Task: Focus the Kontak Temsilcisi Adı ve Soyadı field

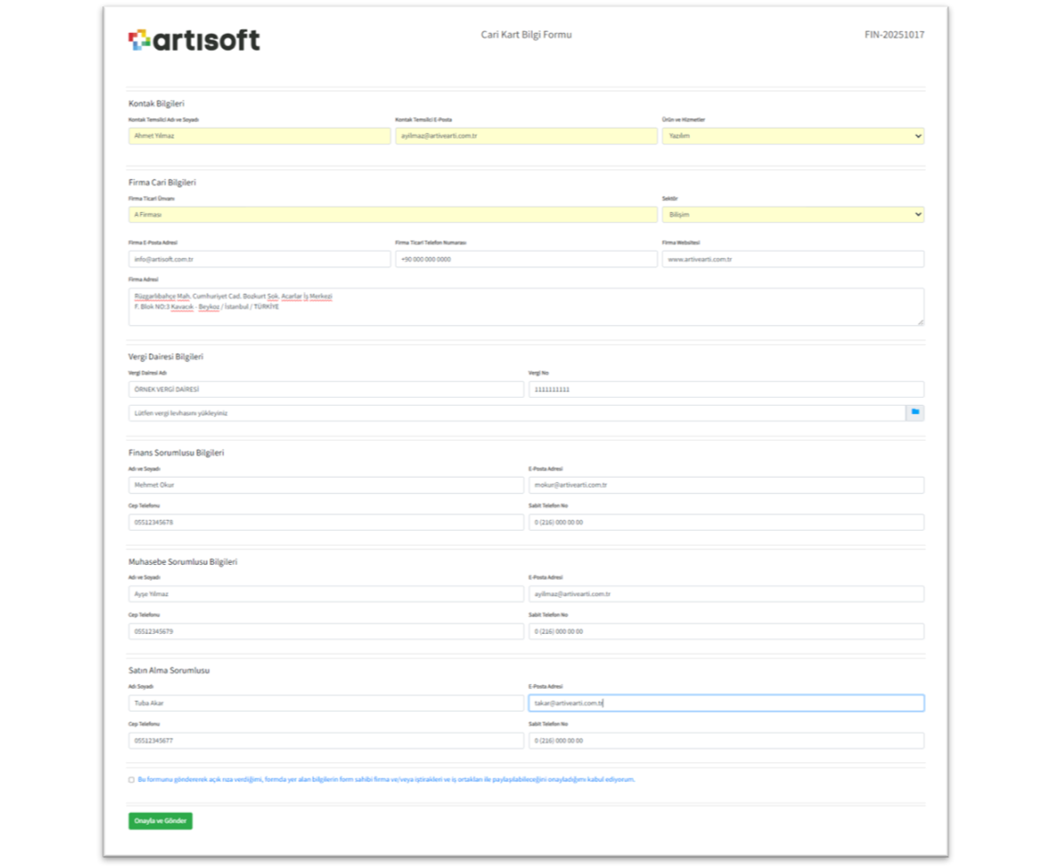Action: point(259,136)
